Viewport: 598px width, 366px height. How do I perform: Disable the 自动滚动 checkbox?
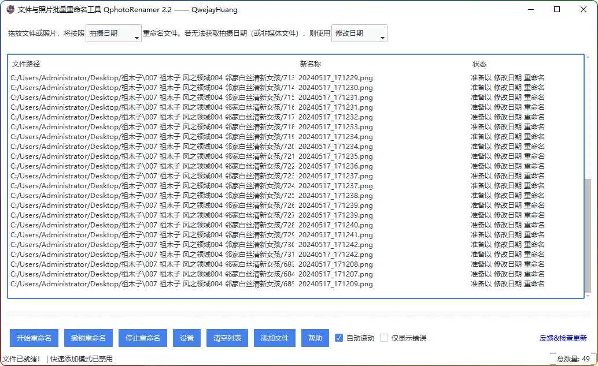339,338
